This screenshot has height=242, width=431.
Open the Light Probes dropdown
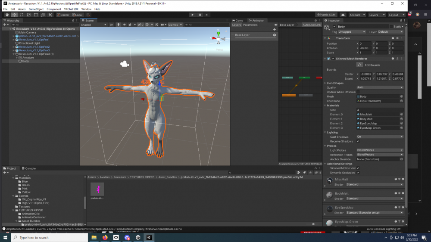(380, 150)
